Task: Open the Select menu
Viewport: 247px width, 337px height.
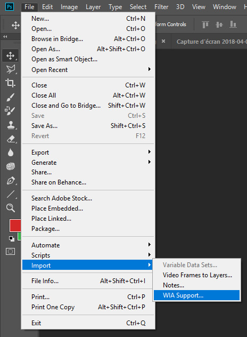Action: coord(138,7)
